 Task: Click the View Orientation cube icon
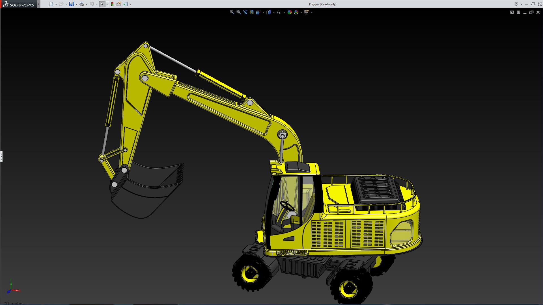[258, 12]
